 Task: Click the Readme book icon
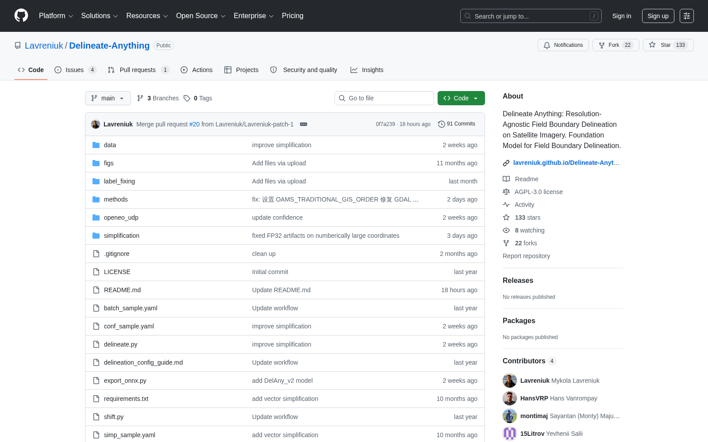point(506,179)
